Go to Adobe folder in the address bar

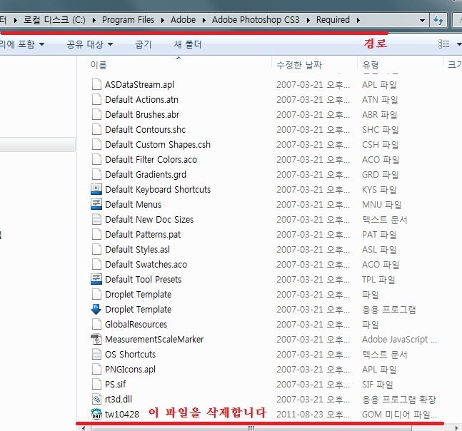183,20
